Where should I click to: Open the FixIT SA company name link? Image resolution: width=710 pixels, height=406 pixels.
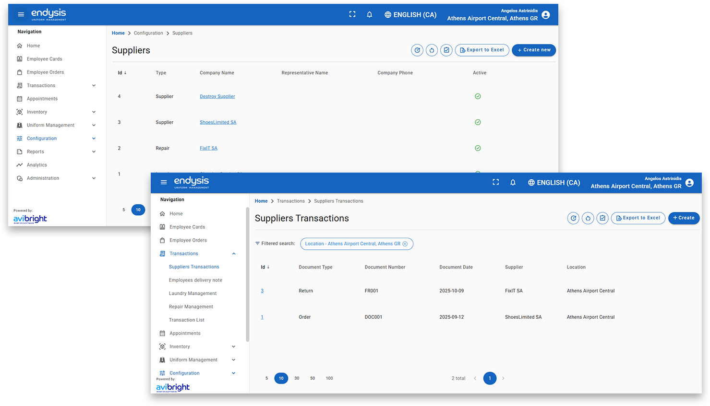[208, 148]
